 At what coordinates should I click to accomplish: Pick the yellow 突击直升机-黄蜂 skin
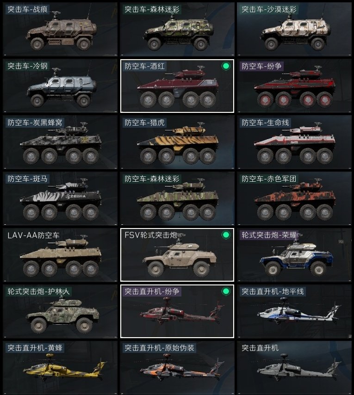coord(60,368)
